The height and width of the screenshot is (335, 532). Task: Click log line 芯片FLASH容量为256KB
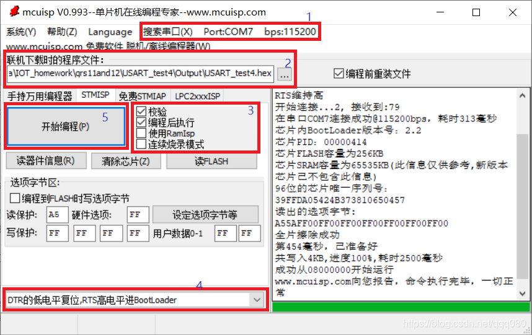pyautogui.click(x=329, y=154)
